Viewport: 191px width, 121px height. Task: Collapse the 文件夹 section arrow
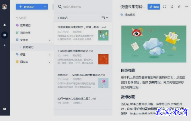coord(49,40)
